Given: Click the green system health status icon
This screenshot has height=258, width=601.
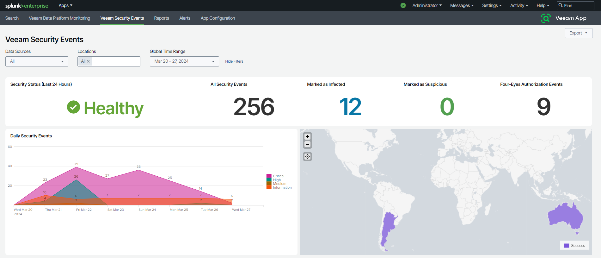Looking at the screenshot, I should (403, 5).
